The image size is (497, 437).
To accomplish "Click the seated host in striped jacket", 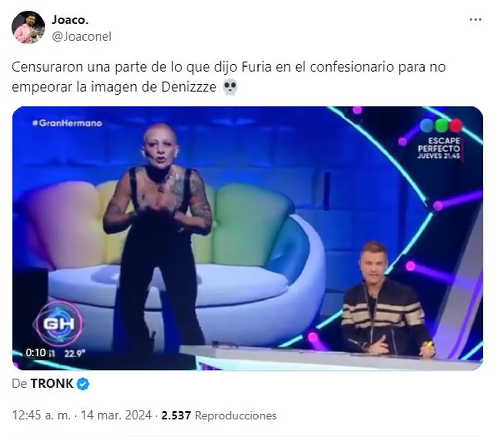I will [x=385, y=300].
